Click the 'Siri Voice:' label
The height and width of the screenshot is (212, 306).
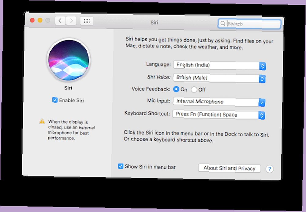pos(159,77)
